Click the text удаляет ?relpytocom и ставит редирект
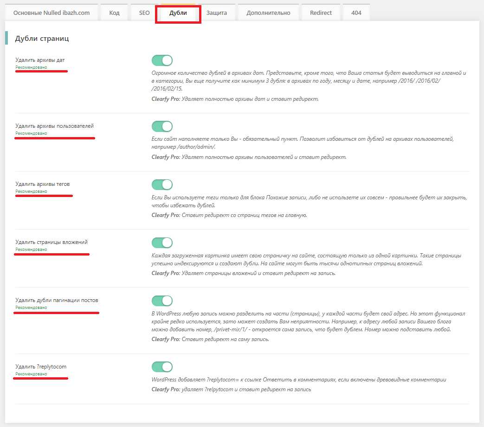The image size is (484, 427). [x=246, y=389]
